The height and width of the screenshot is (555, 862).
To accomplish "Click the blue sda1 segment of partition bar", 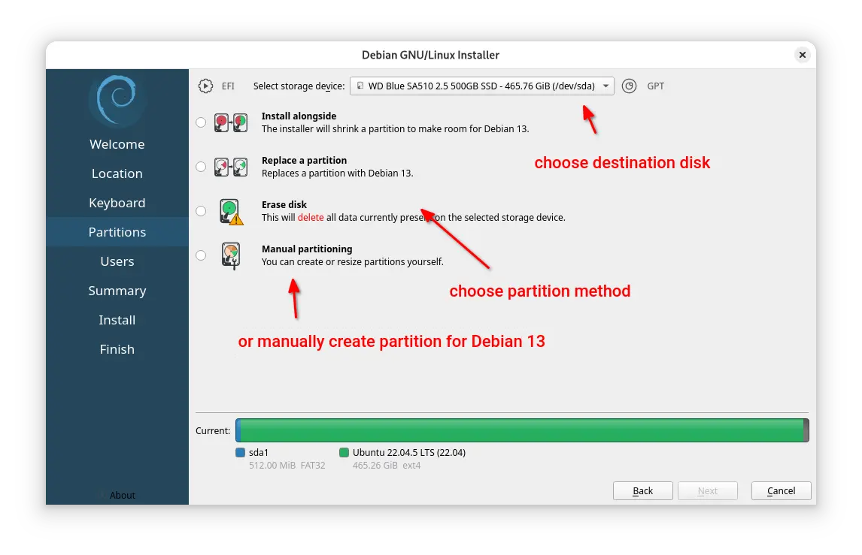I will click(x=238, y=430).
